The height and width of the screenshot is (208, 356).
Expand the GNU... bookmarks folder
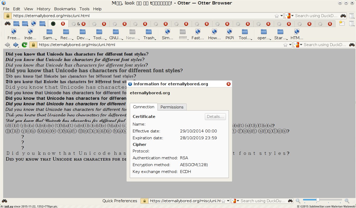[x=116, y=34]
